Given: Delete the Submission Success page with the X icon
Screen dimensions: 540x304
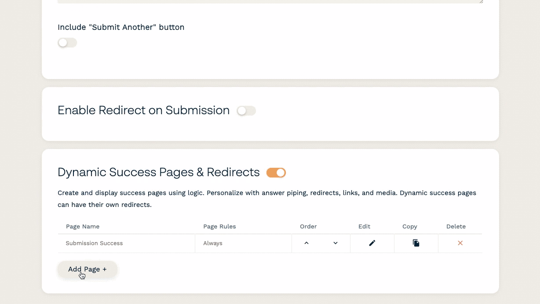Looking at the screenshot, I should pos(460,243).
